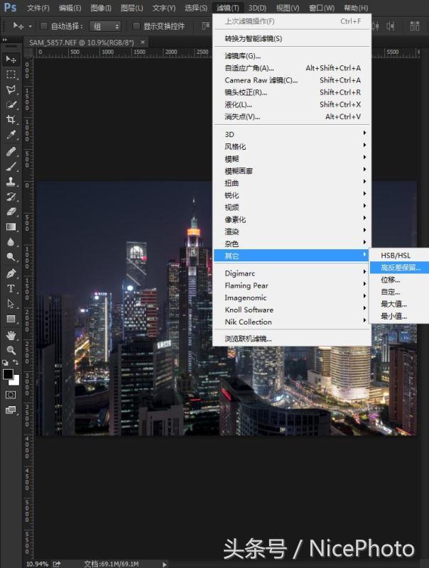This screenshot has width=429, height=568.
Task: Click the foreground color swatch
Action: tap(8, 374)
